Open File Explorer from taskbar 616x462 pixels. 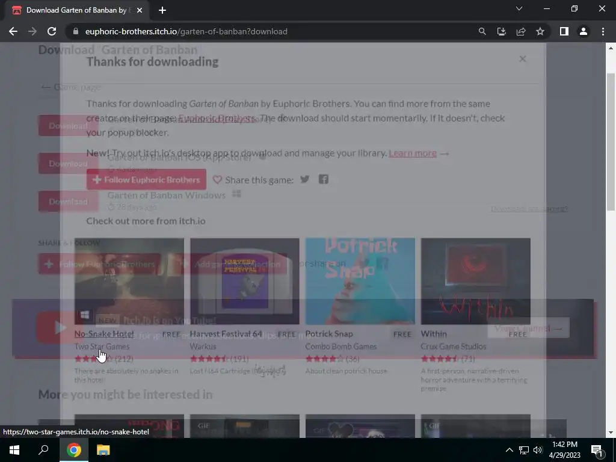(x=103, y=450)
